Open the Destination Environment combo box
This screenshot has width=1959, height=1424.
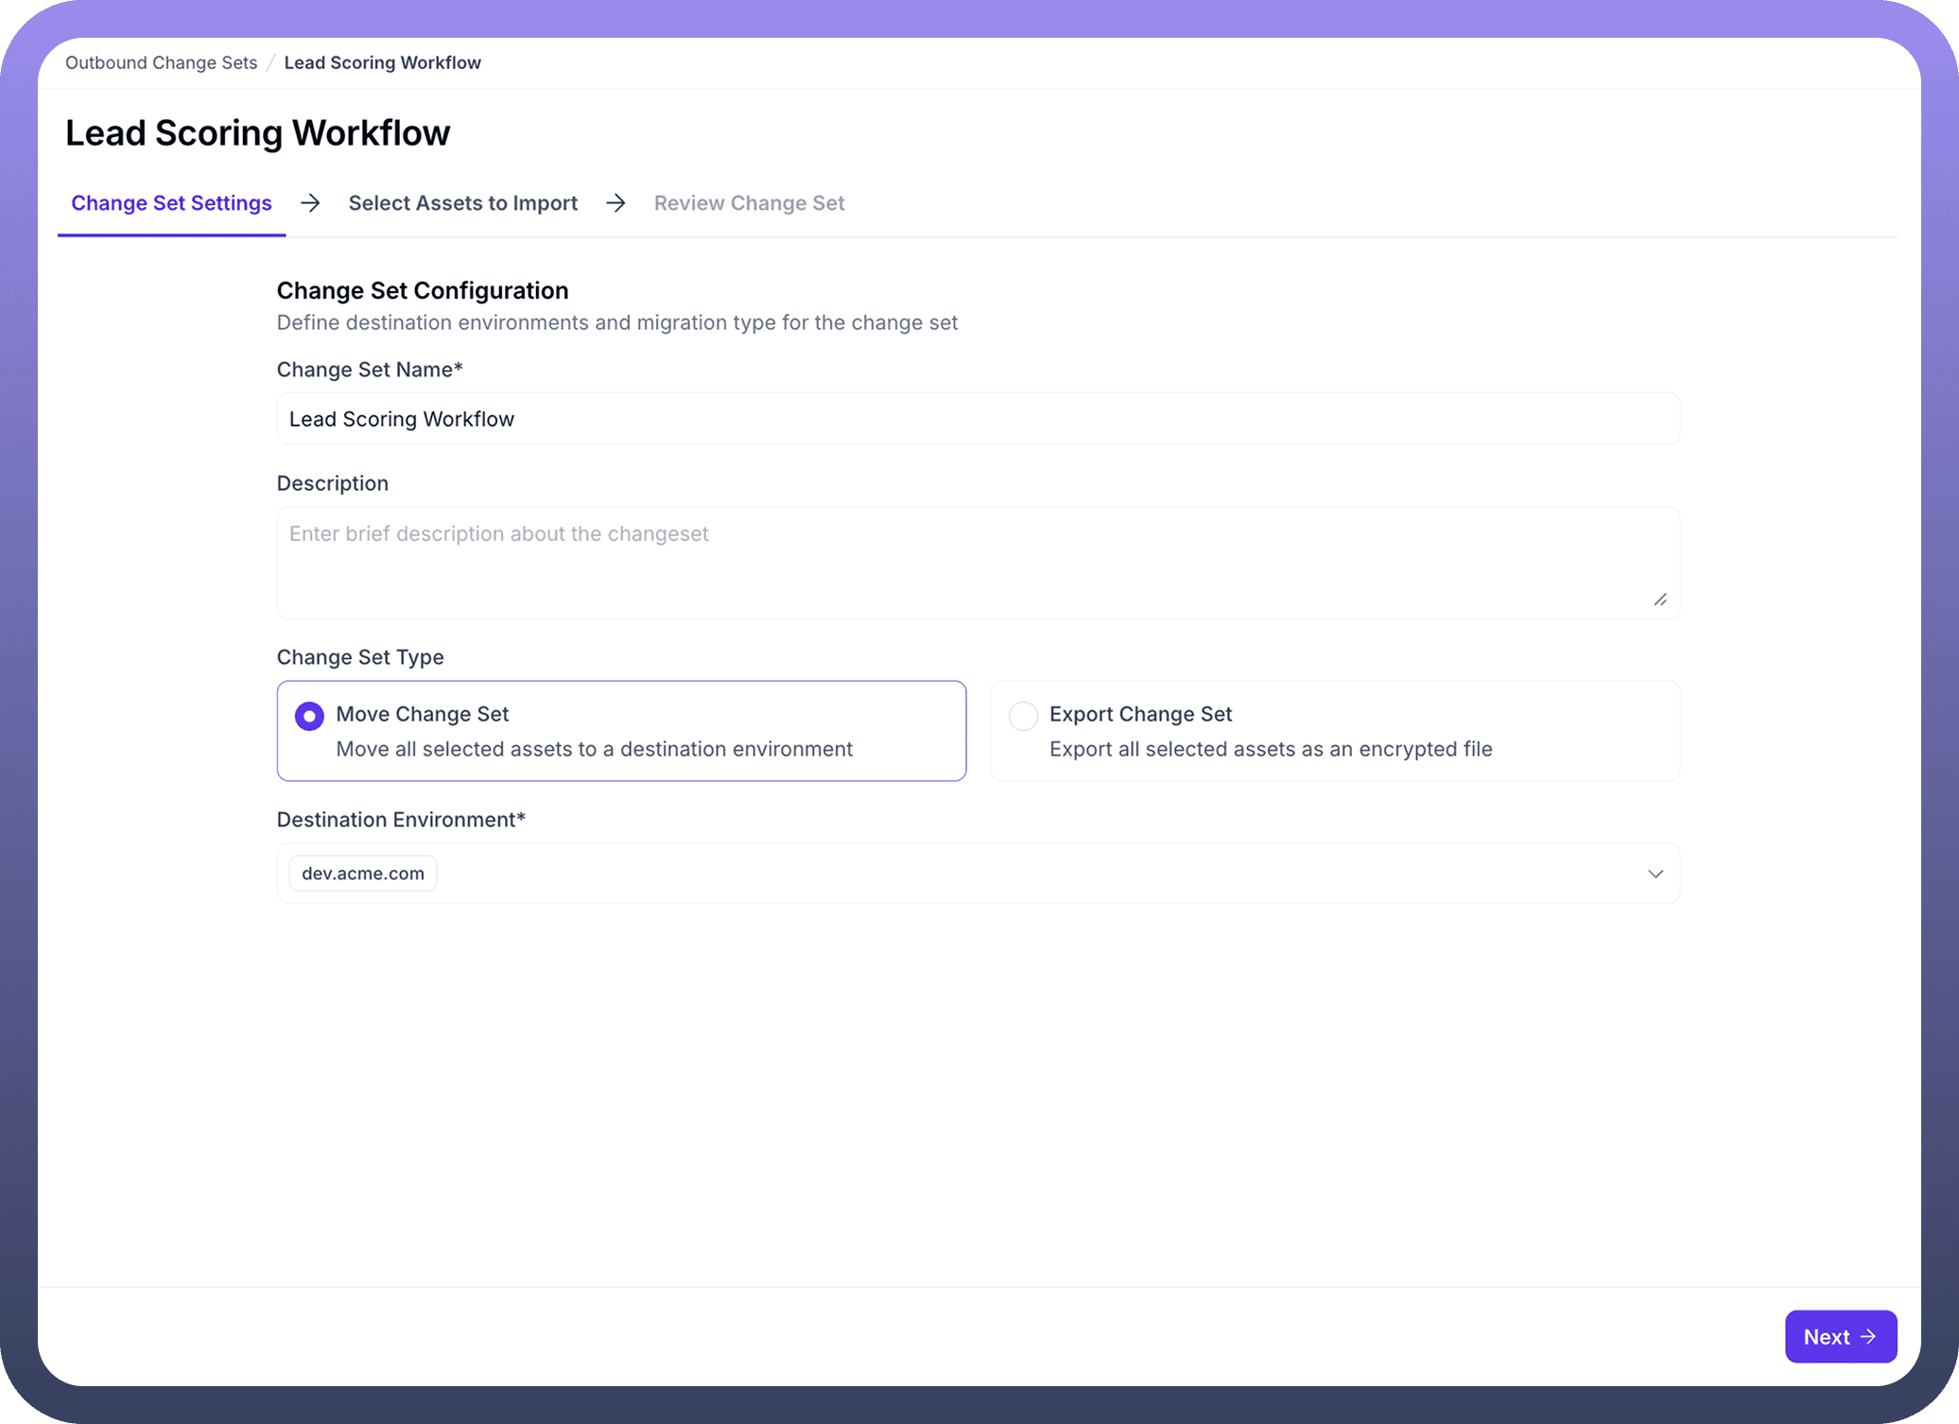tap(978, 874)
